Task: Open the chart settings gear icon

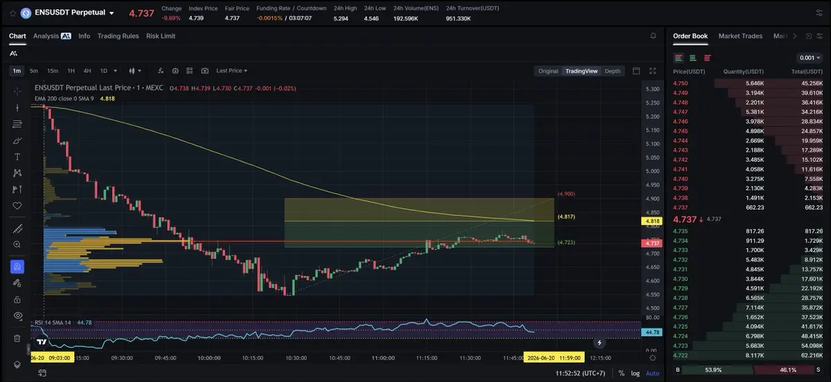Action: [653, 358]
